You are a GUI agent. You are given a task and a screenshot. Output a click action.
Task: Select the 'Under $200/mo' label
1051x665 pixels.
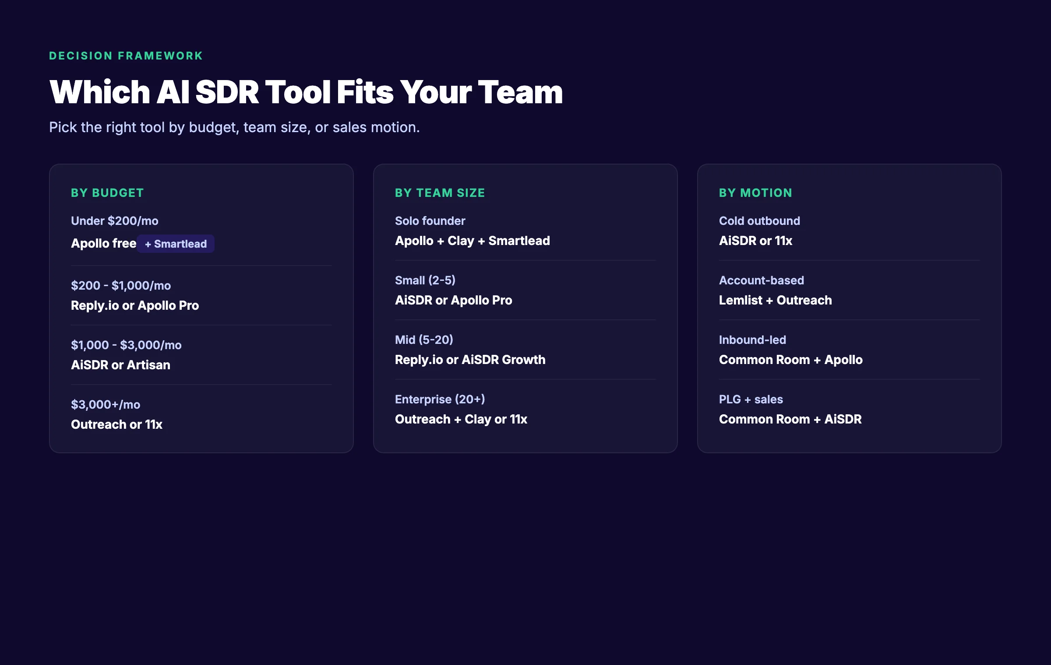[x=115, y=221]
